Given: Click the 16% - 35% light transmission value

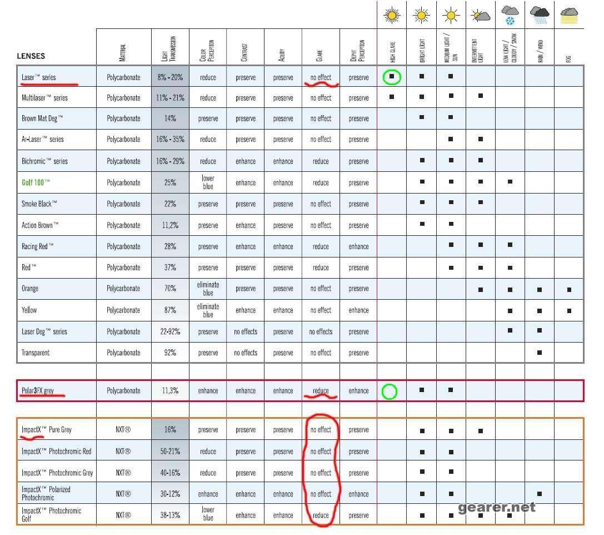Looking at the screenshot, I should coord(170,139).
